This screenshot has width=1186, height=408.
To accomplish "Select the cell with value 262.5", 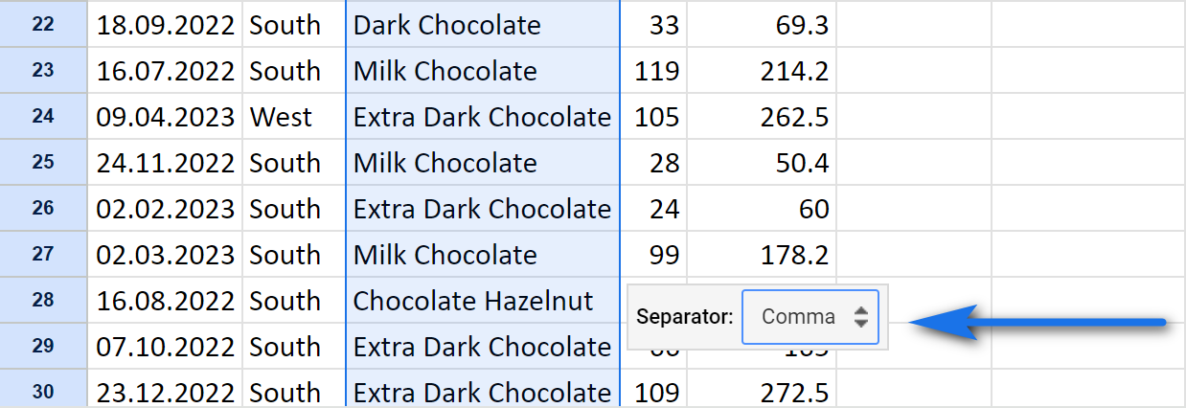I will (762, 116).
